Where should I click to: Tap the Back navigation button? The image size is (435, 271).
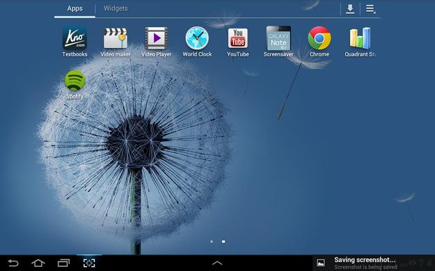point(13,263)
